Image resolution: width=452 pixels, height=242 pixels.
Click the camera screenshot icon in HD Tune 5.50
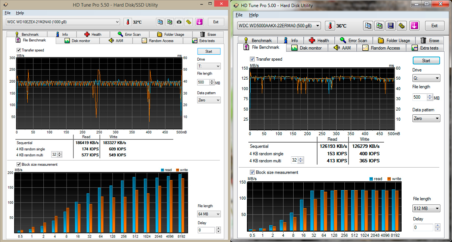coord(179,22)
